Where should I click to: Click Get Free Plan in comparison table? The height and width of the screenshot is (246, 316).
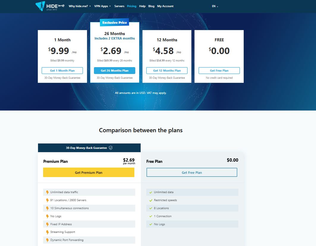coord(192,173)
